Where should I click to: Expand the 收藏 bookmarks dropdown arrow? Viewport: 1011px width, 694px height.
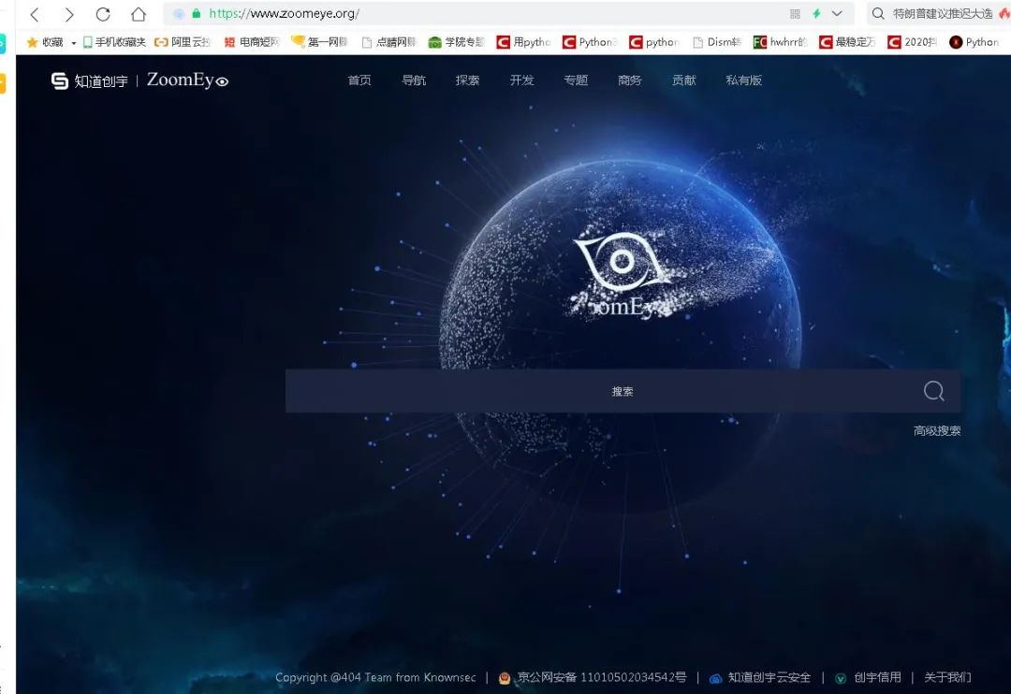click(74, 42)
